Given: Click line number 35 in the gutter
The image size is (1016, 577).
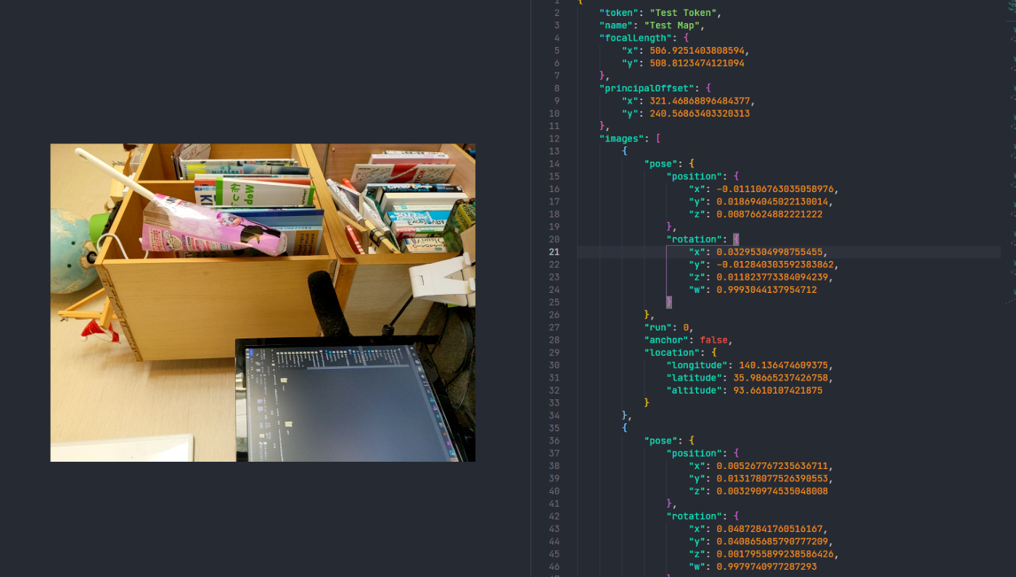Looking at the screenshot, I should coord(554,428).
